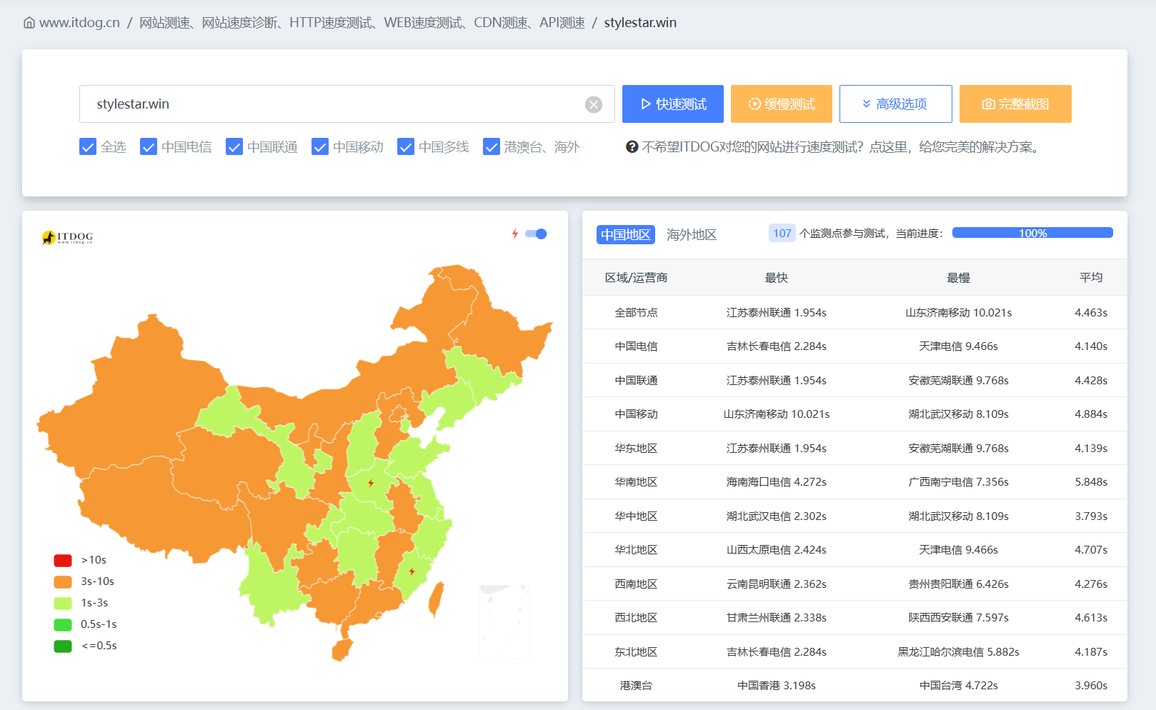
Task: Click the 平均 column header
Action: coord(1091,277)
